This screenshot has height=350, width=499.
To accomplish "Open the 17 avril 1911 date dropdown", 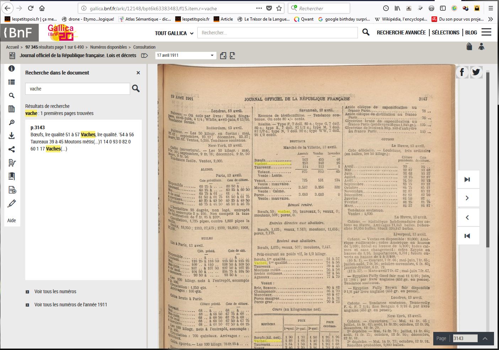I will pos(185,55).
